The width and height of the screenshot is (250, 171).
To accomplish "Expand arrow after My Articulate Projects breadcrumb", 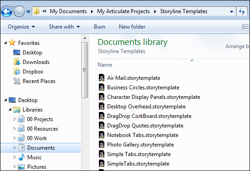I will click(x=155, y=11).
